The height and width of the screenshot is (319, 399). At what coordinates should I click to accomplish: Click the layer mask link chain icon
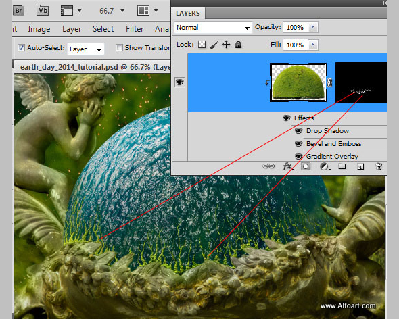330,82
